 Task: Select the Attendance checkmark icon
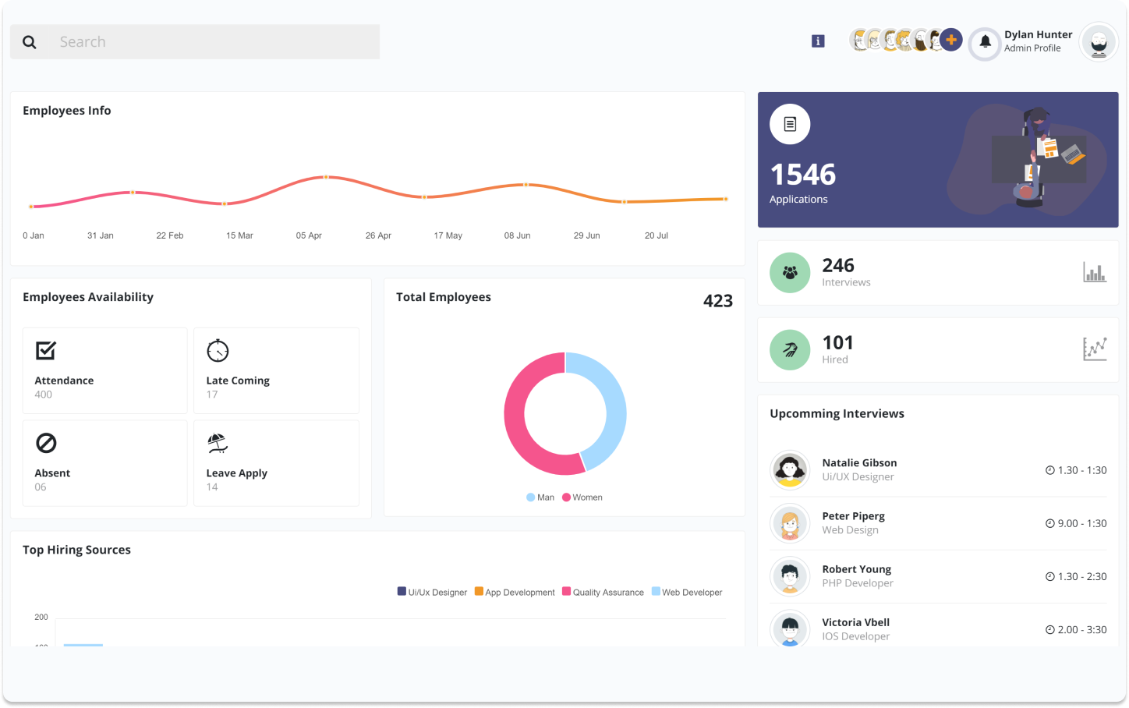point(47,350)
